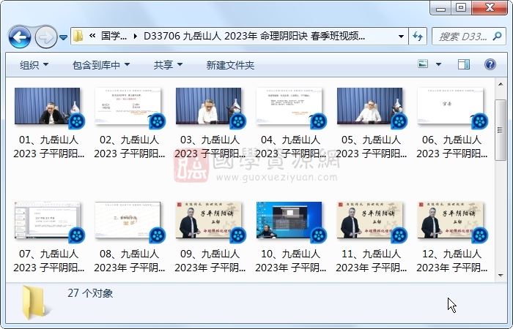
Task: Click video player badge on file 11
Action: [399, 235]
